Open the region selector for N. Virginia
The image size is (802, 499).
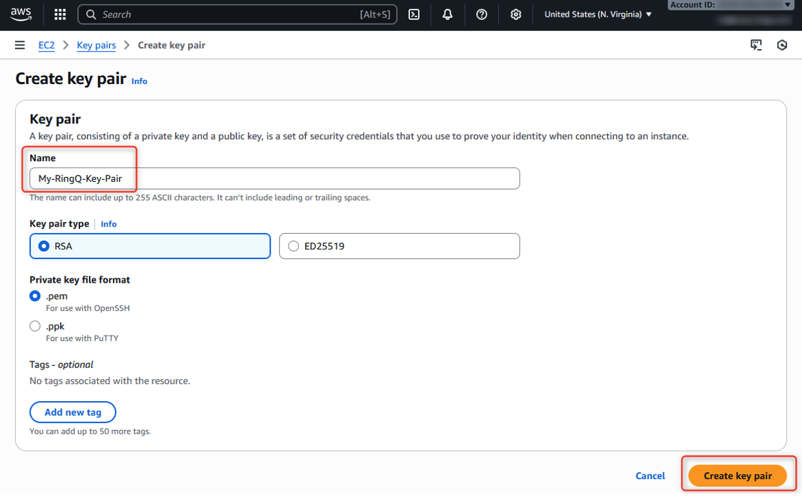tap(597, 14)
